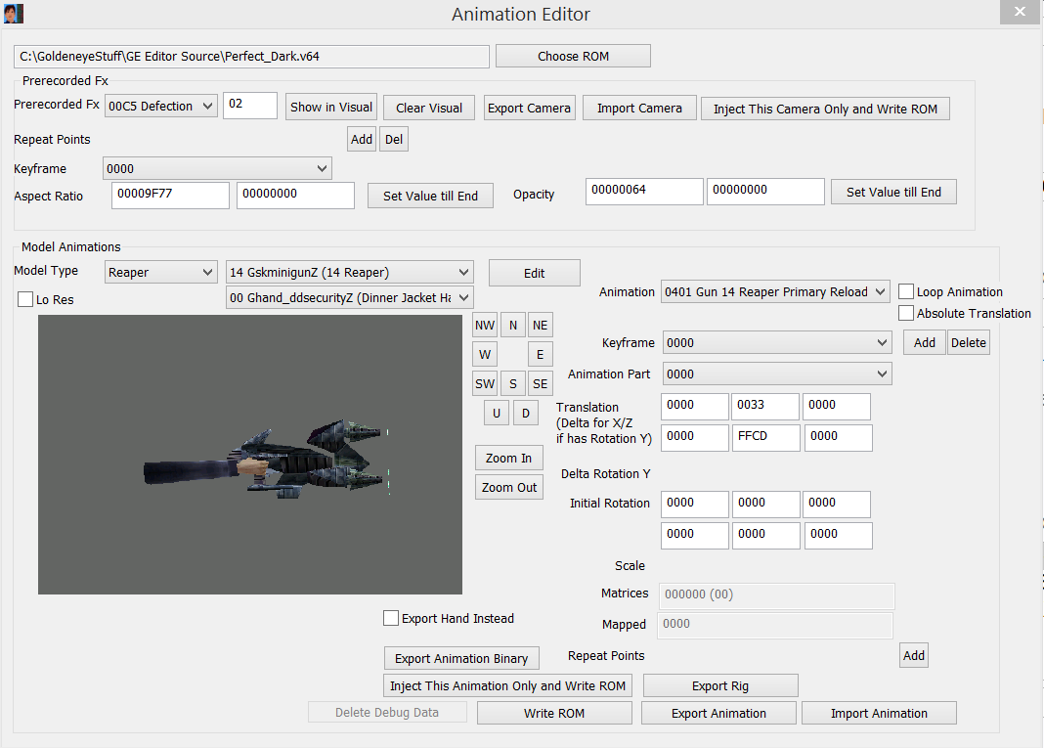
Task: Toggle the Absolute Translation checkbox
Action: click(x=905, y=312)
